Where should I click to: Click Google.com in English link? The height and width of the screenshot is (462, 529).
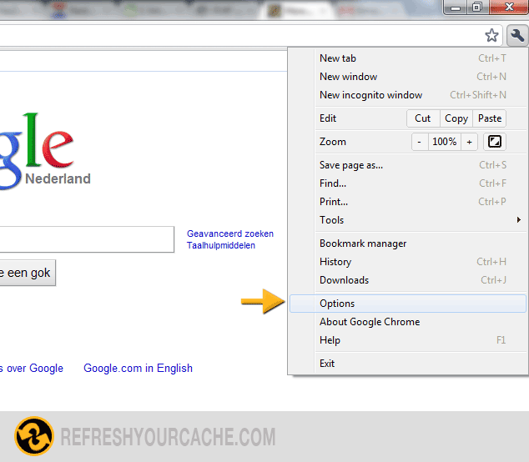tap(138, 368)
